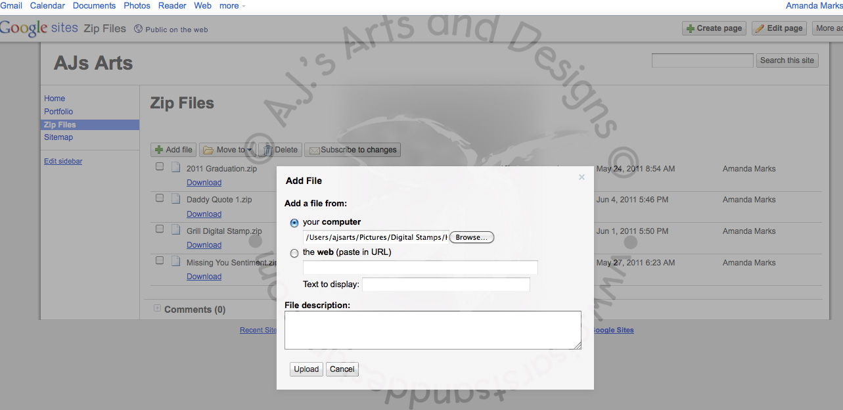The image size is (843, 410).
Task: Expand the Comments (0) section
Action: 157,308
